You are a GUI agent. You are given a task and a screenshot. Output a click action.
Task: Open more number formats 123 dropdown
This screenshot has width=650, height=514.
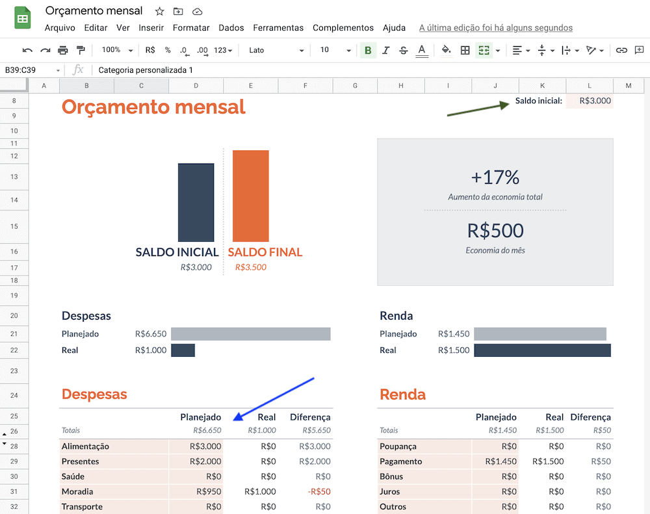pos(223,50)
